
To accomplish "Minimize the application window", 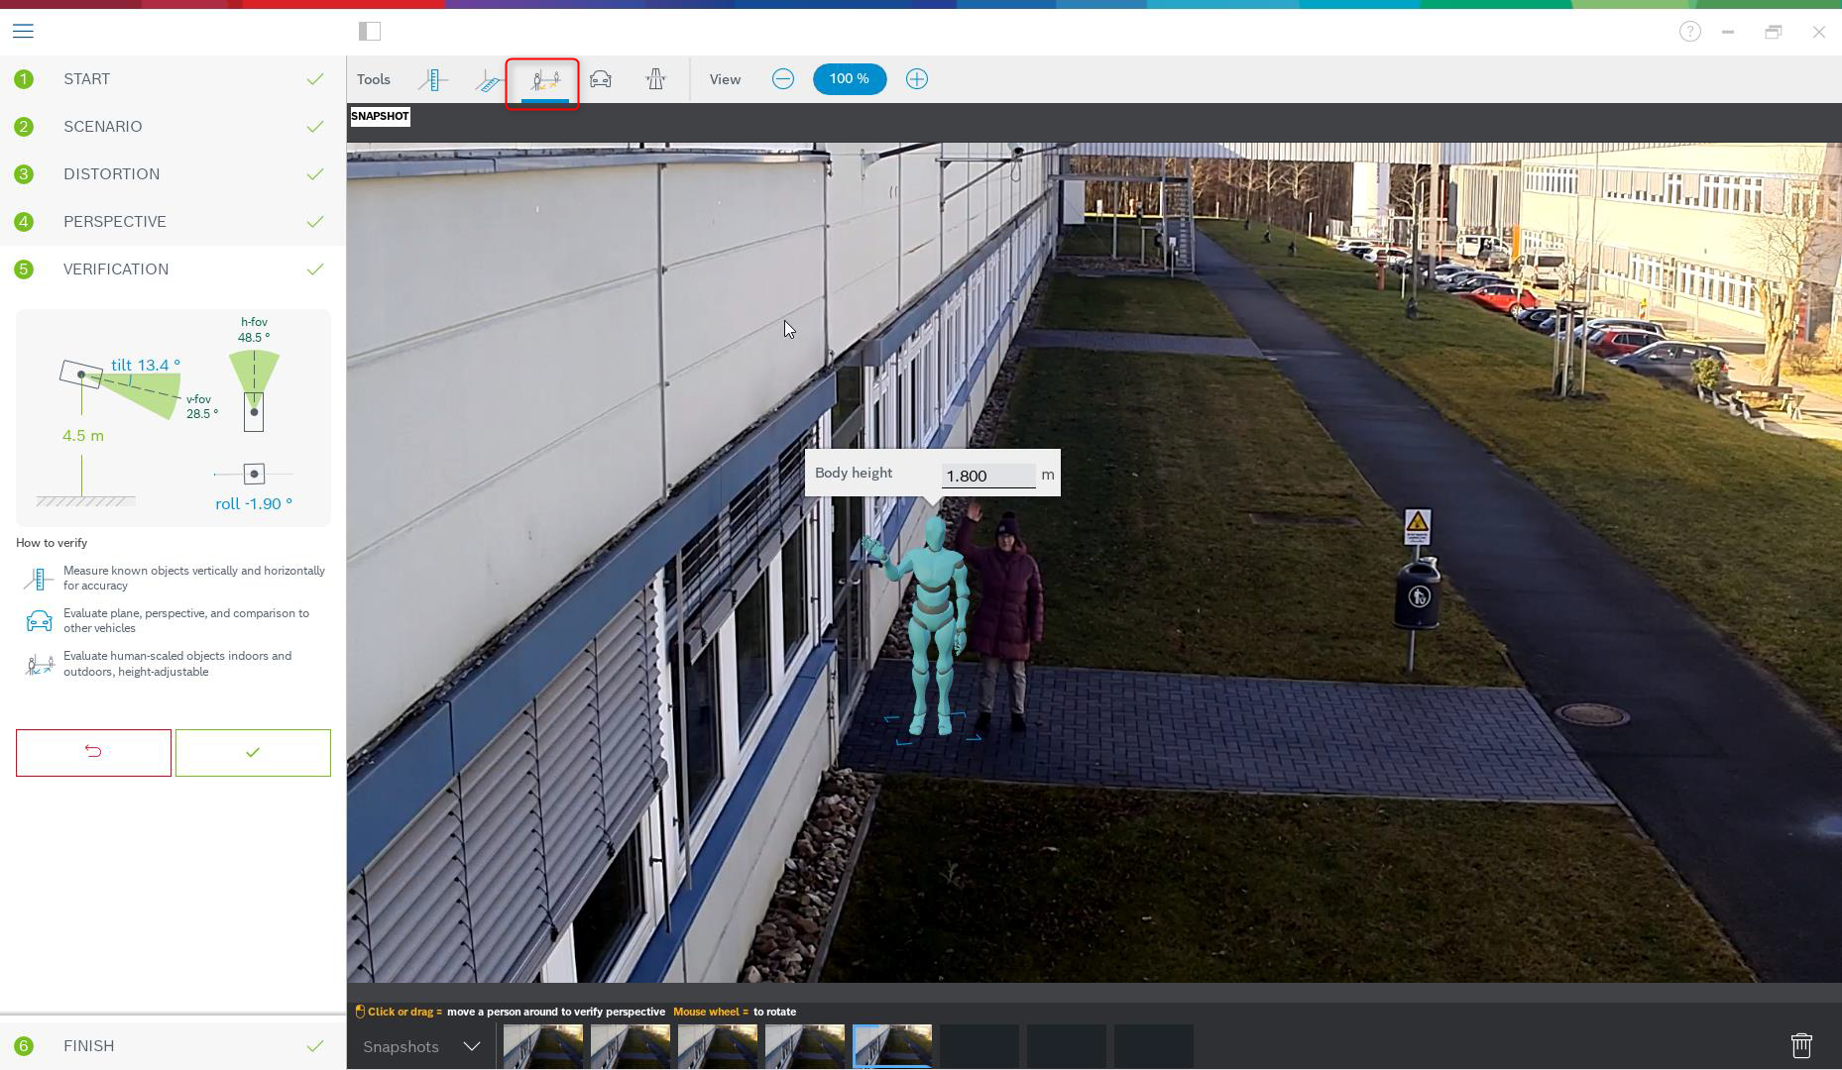I will click(1728, 32).
